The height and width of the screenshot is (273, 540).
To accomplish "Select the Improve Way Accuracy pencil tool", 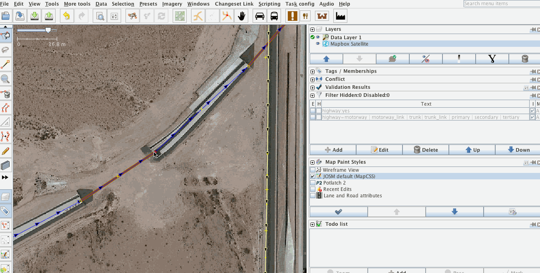I will tap(6, 151).
